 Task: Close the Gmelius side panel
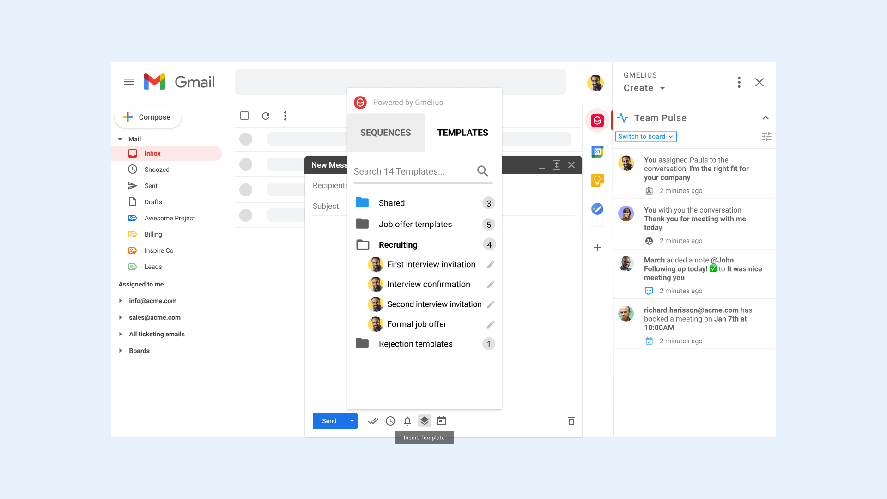(759, 82)
